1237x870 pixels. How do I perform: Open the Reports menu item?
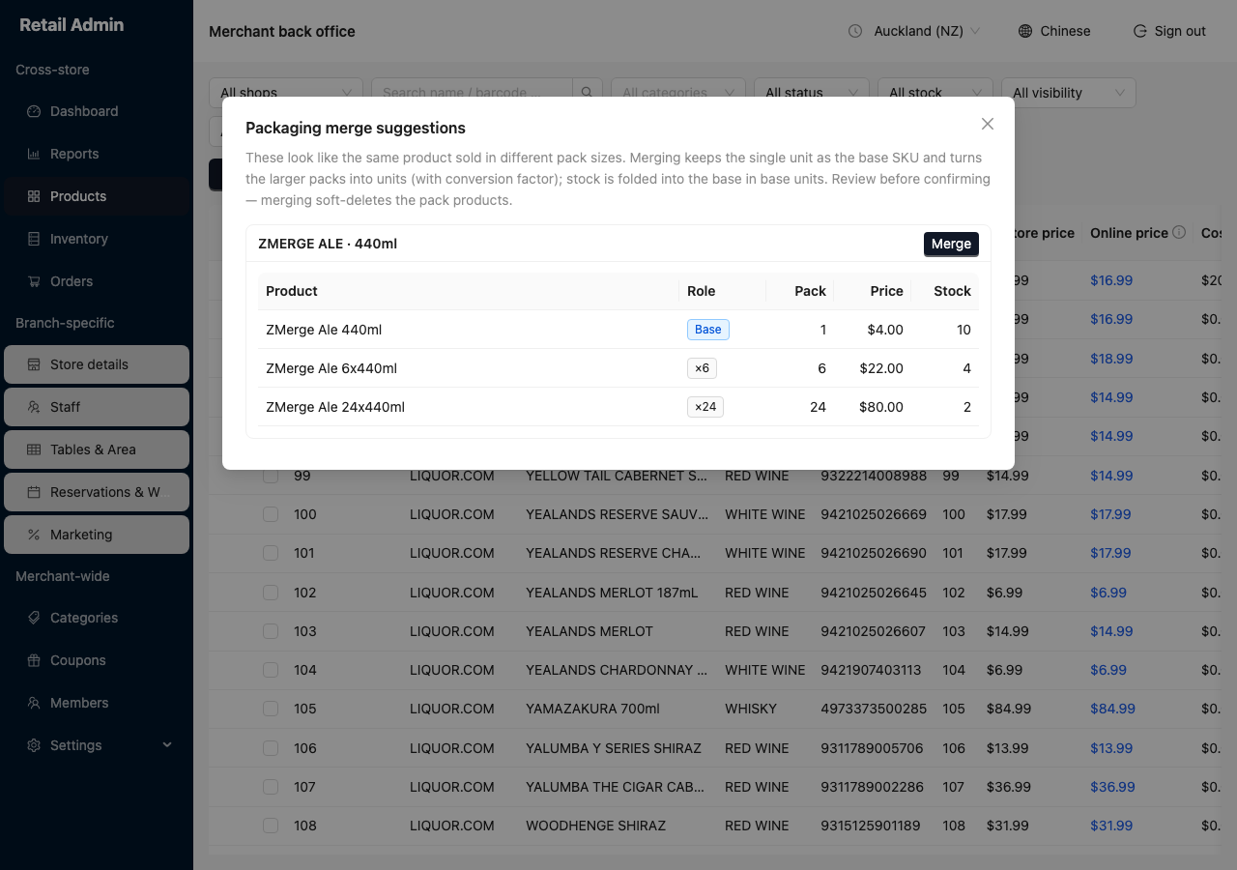[x=97, y=154]
